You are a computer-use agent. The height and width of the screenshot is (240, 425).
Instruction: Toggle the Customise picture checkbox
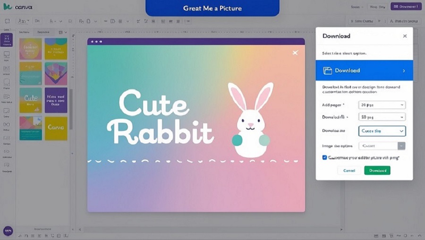click(x=324, y=158)
